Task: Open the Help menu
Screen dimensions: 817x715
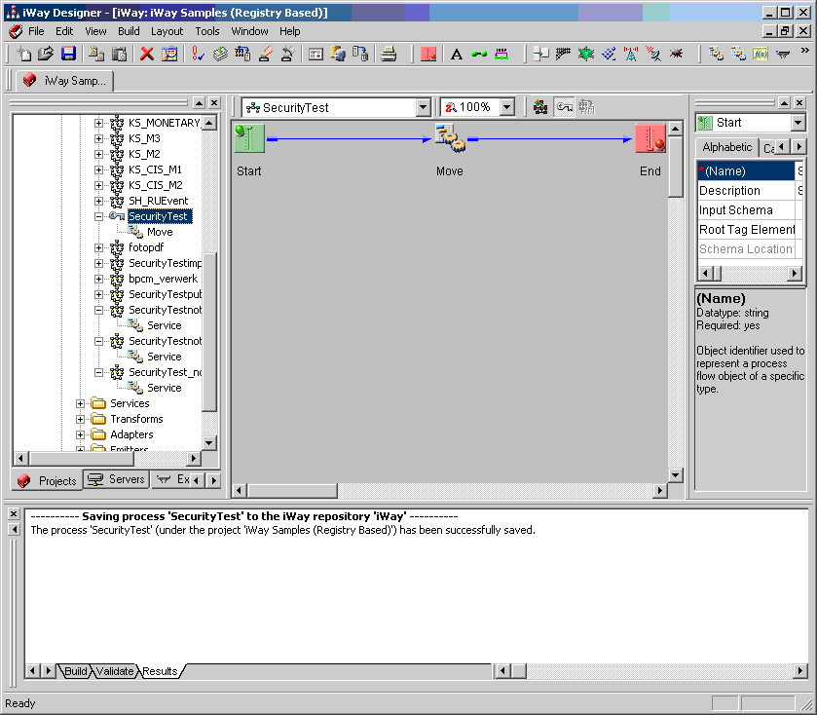Action: pos(290,31)
